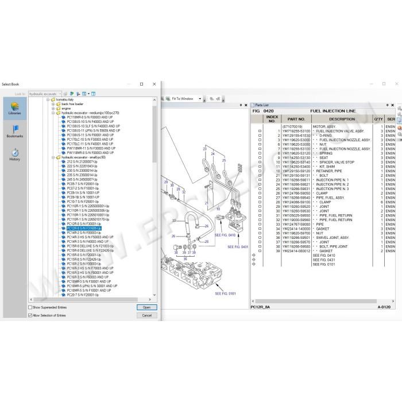Click the Open button
Viewport: 402px width, 402px height.
tap(146, 307)
